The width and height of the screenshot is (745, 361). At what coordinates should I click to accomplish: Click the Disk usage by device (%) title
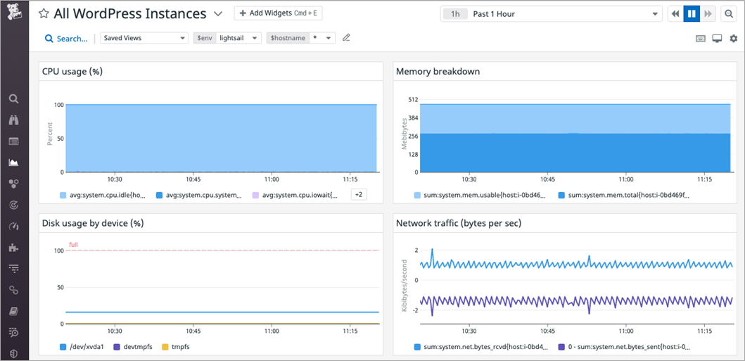click(93, 223)
